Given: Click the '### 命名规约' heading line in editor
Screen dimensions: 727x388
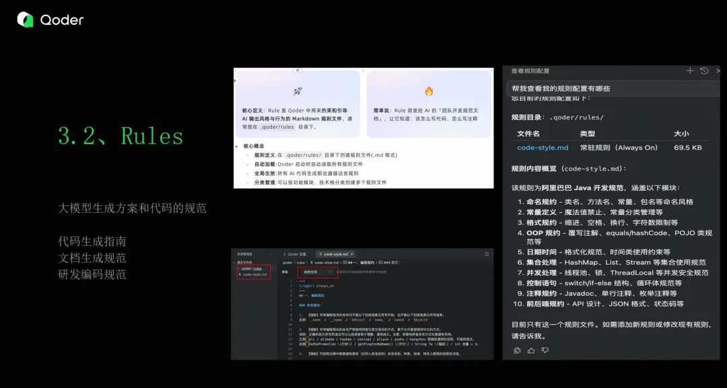Looking at the screenshot, I should tap(310, 305).
